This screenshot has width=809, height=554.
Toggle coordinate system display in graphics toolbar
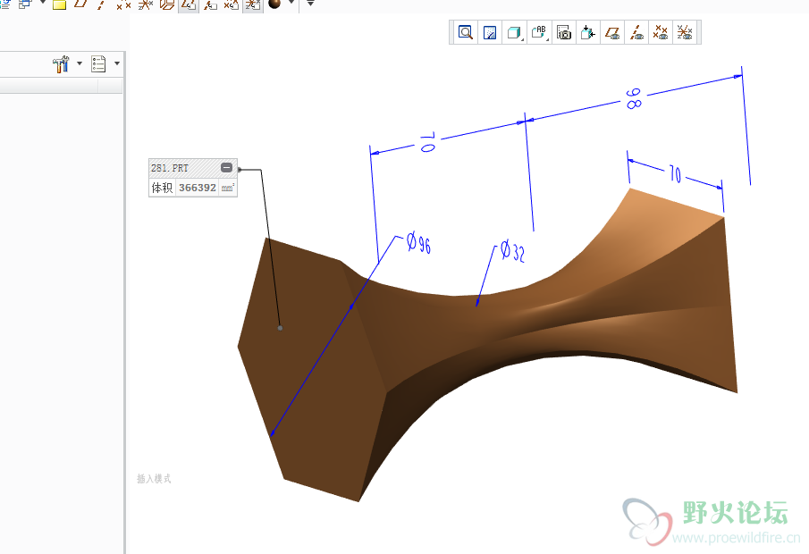(x=685, y=32)
